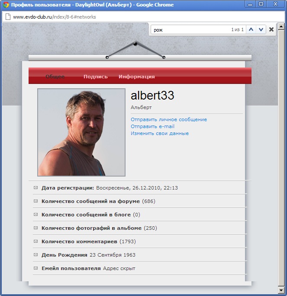
Task: Click the page document icon in address bar
Action: [x=8, y=17]
